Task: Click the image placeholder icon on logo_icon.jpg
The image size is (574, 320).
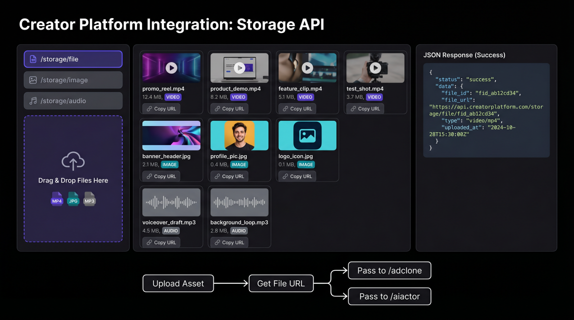Action: (308, 135)
